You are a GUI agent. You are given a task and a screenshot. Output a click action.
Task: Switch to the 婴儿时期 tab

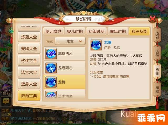(75, 31)
